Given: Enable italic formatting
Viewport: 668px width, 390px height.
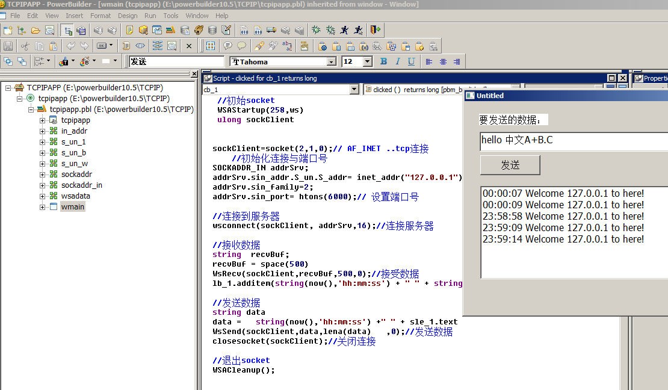Looking at the screenshot, I should 397,61.
